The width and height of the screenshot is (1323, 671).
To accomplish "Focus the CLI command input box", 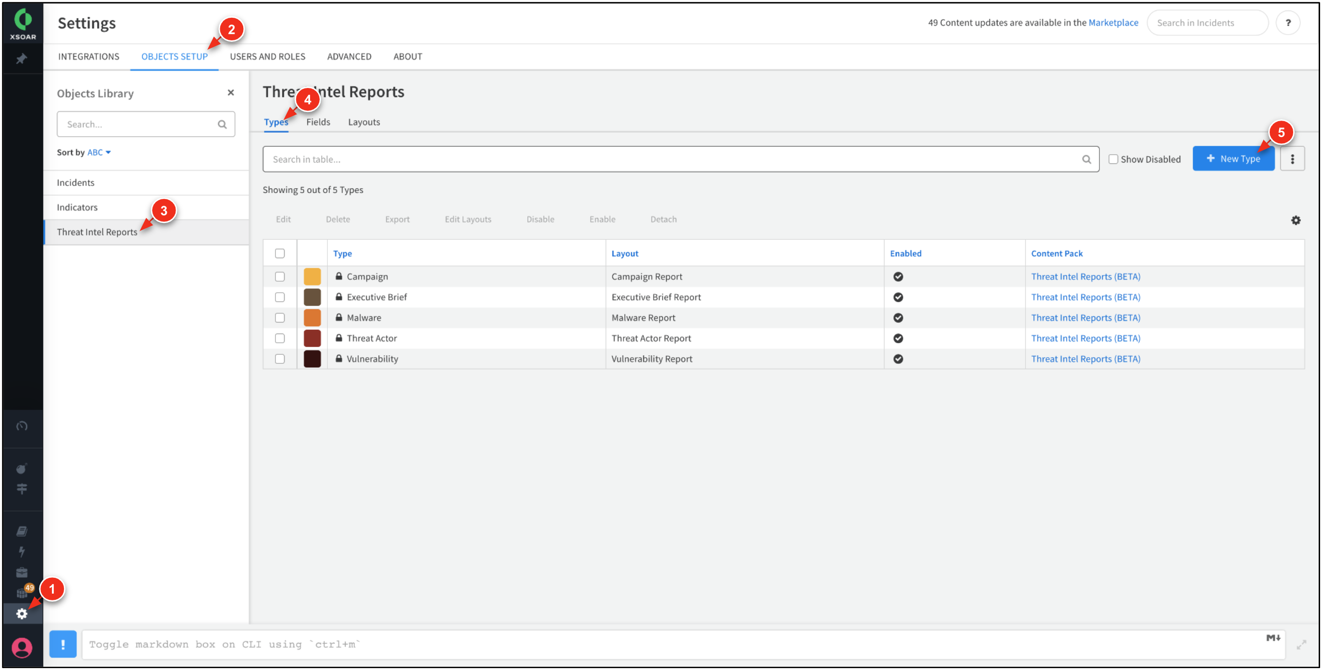I will point(683,645).
